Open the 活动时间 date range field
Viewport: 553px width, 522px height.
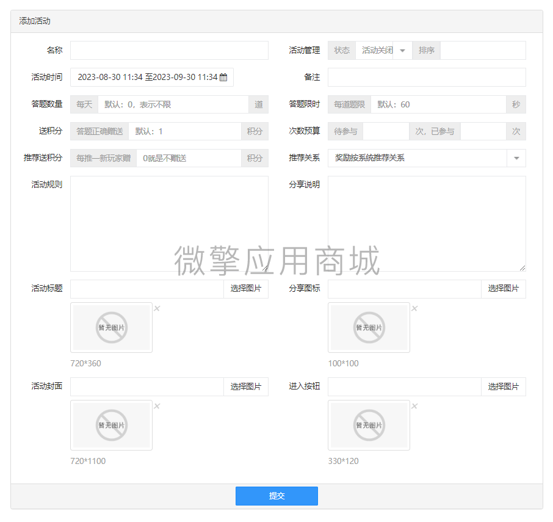click(x=152, y=78)
